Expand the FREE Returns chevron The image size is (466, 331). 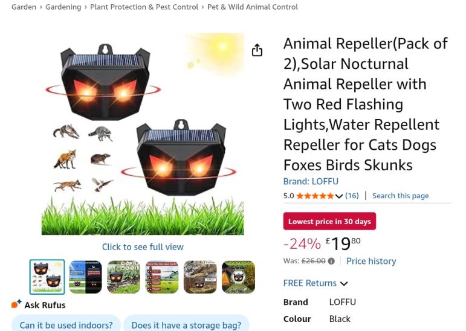tap(344, 283)
